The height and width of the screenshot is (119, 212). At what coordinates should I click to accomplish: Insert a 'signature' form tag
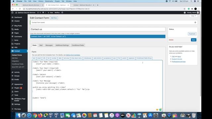(x=132, y=58)
